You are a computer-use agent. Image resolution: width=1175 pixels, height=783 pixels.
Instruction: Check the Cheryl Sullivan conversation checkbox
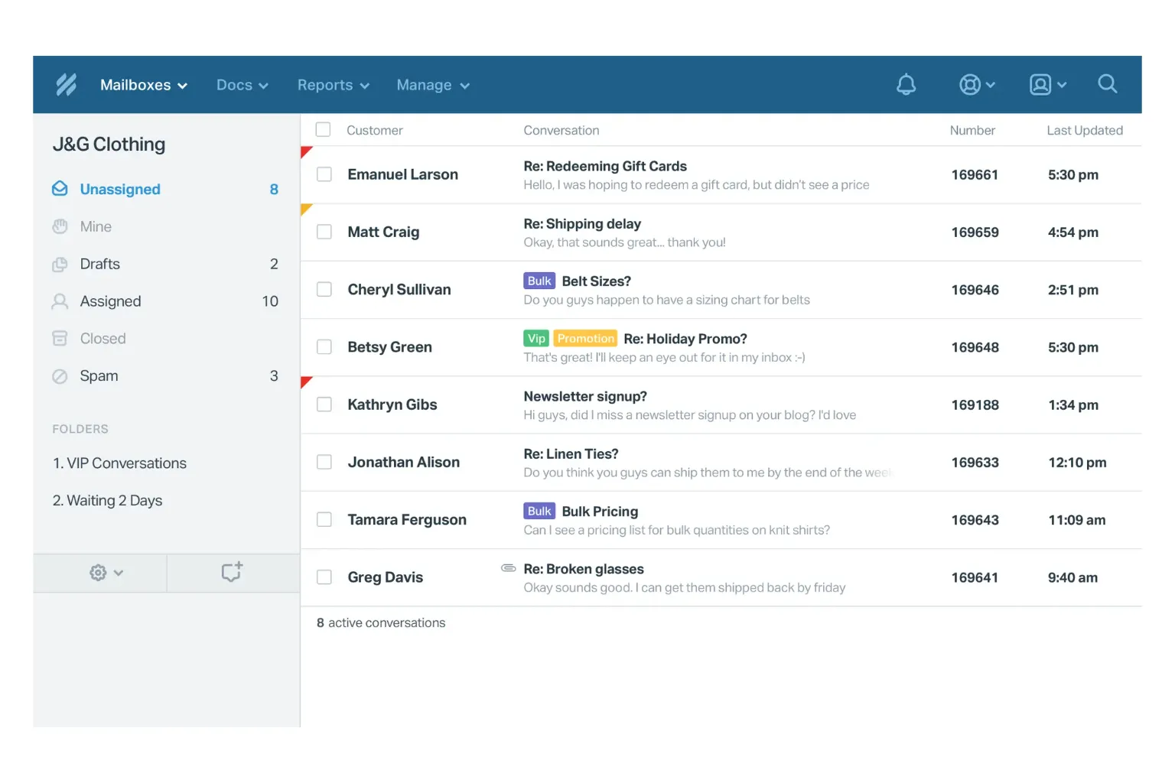[324, 289]
